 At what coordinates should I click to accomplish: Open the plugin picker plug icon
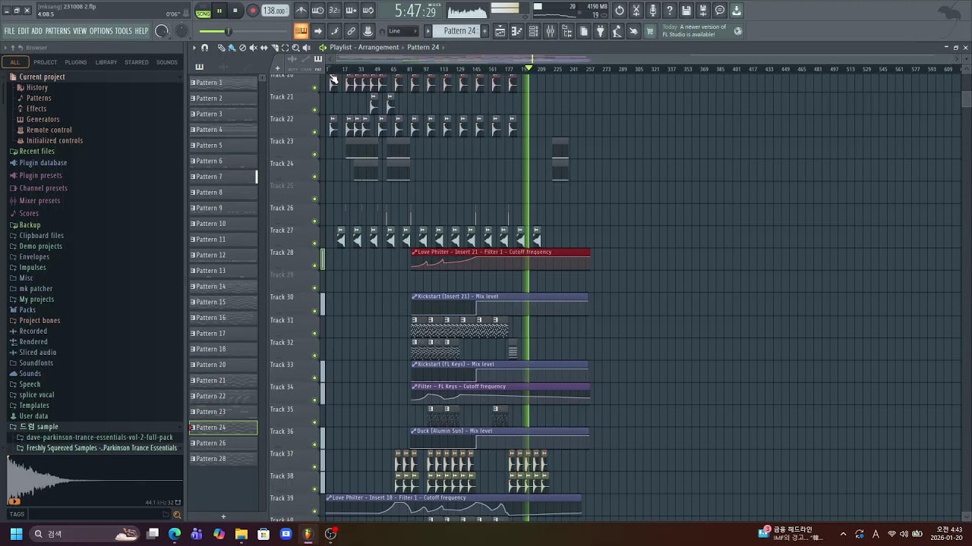pos(600,31)
